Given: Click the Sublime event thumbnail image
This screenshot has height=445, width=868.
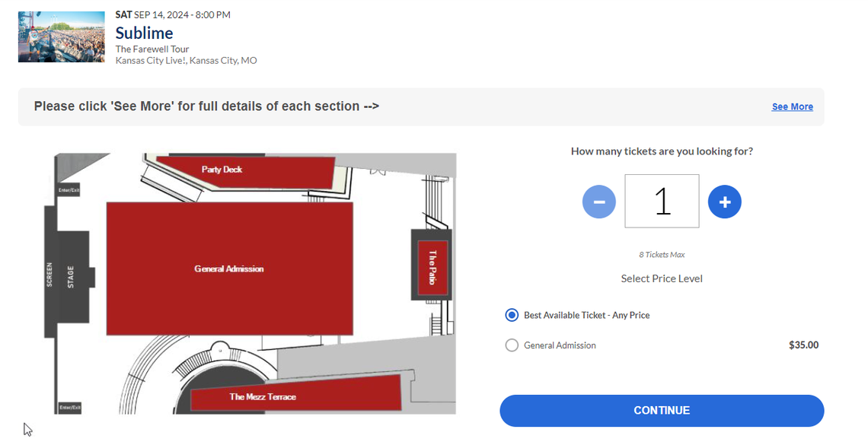Looking at the screenshot, I should point(61,37).
